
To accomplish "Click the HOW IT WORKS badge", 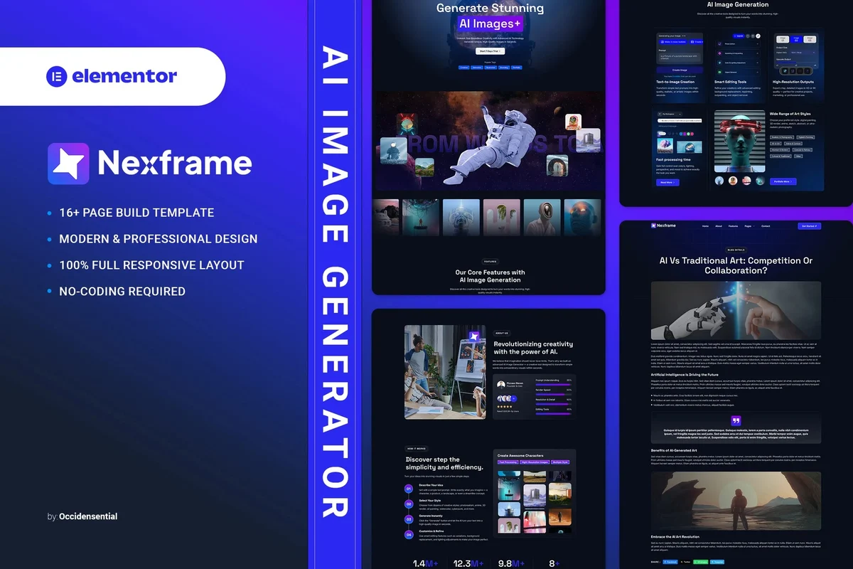I will 417,449.
